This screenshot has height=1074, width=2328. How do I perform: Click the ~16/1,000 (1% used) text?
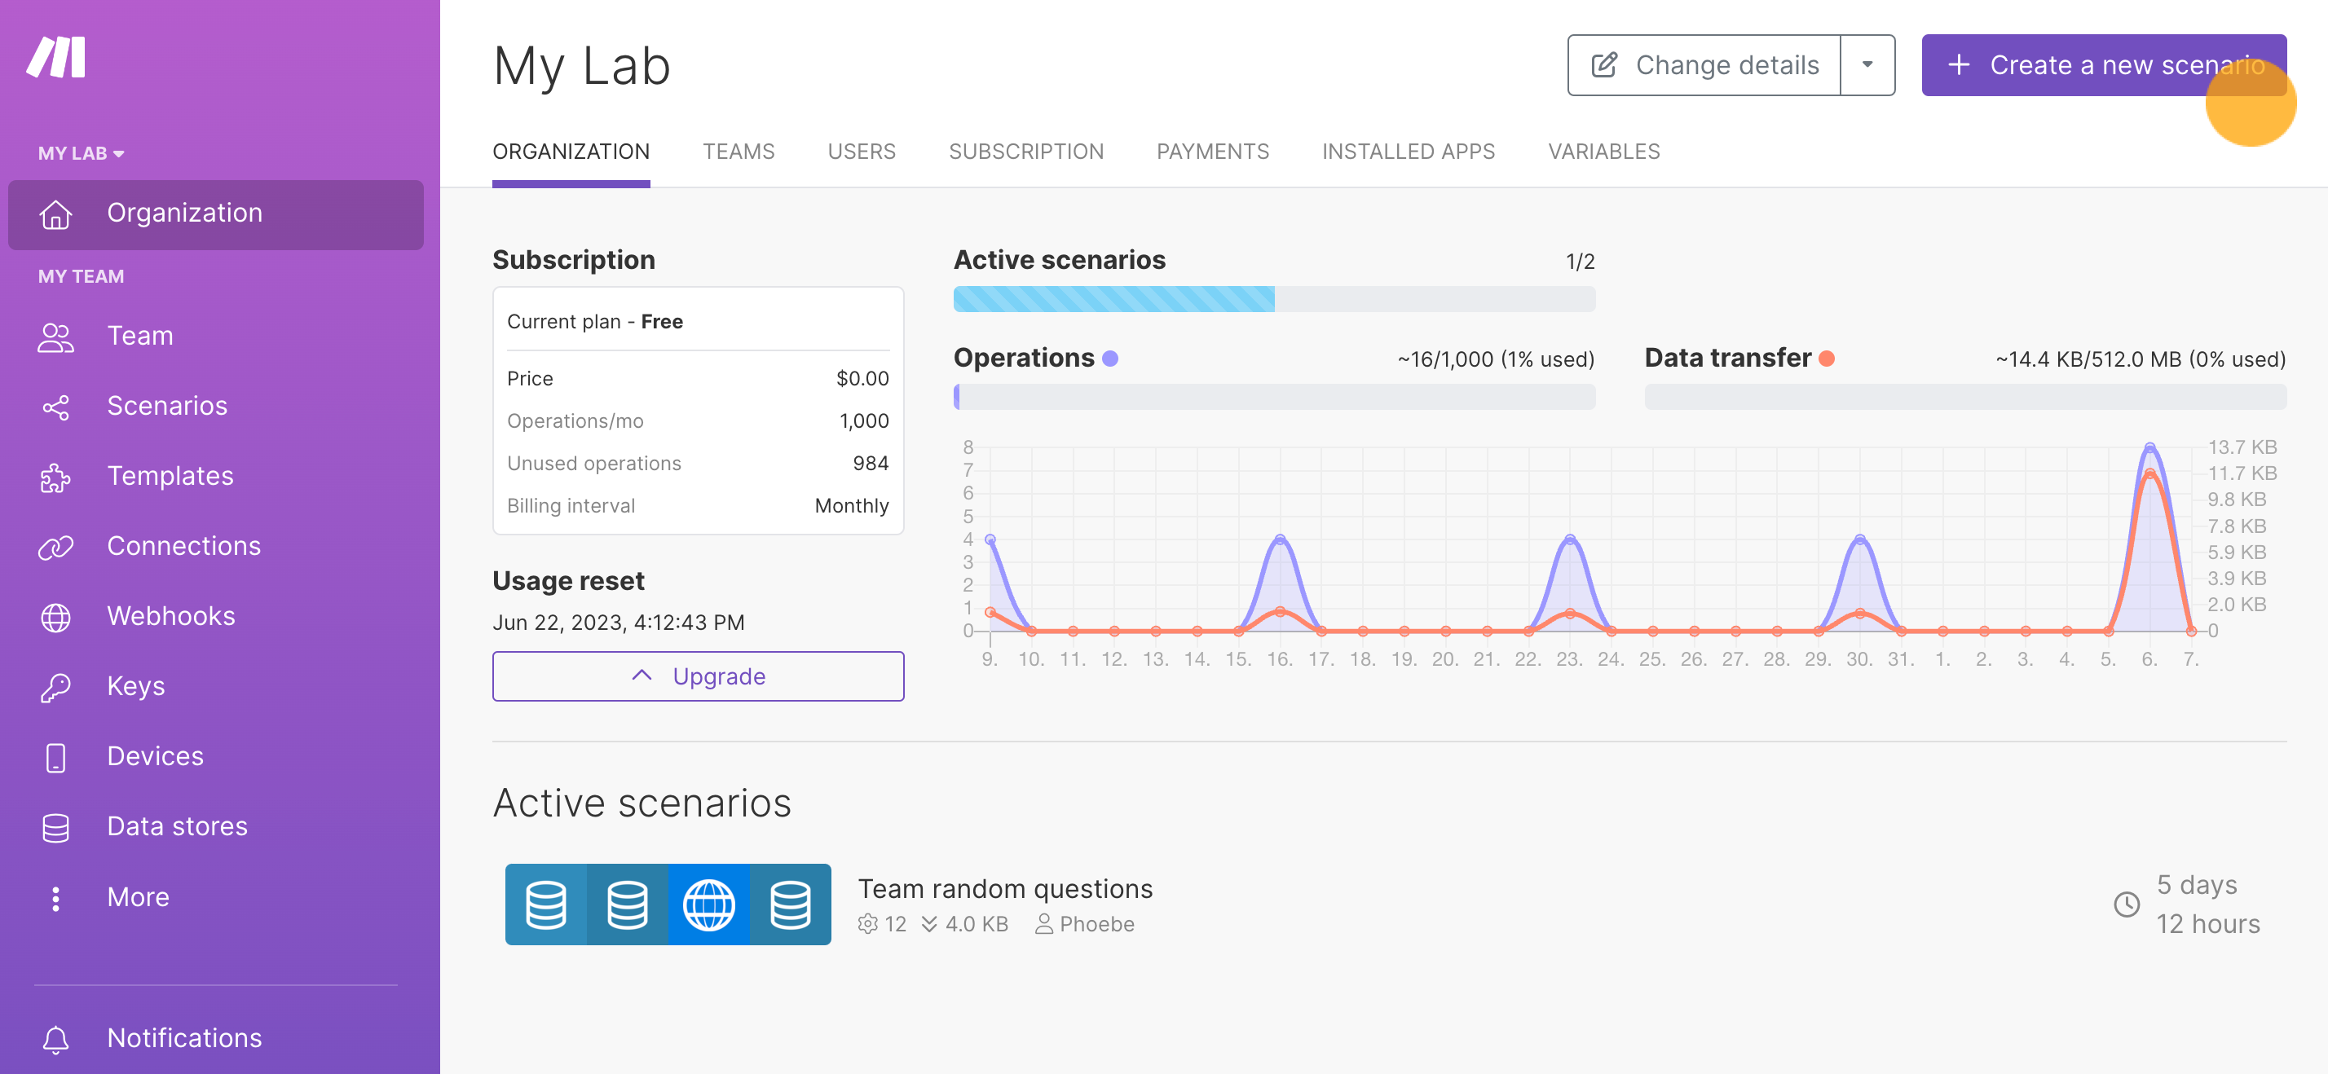(x=1496, y=359)
